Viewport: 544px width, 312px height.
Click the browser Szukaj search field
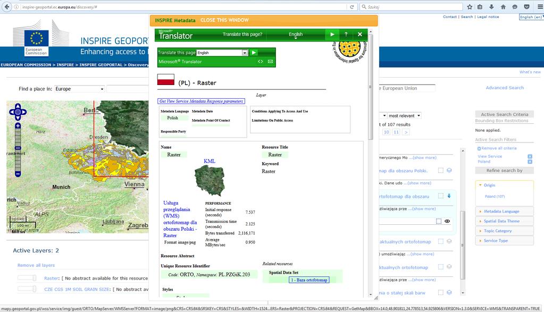click(411, 6)
